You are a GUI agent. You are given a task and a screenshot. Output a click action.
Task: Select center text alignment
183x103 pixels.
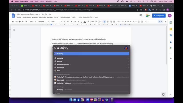[108, 22]
